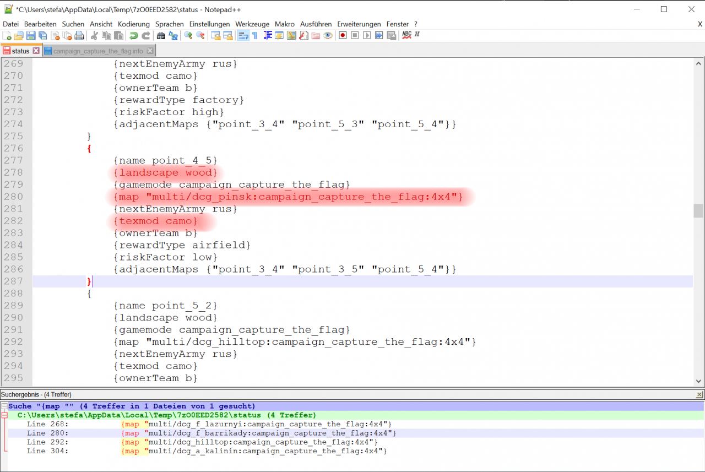The image size is (705, 472).
Task: Click the Cut scissors icon
Action: (94, 36)
